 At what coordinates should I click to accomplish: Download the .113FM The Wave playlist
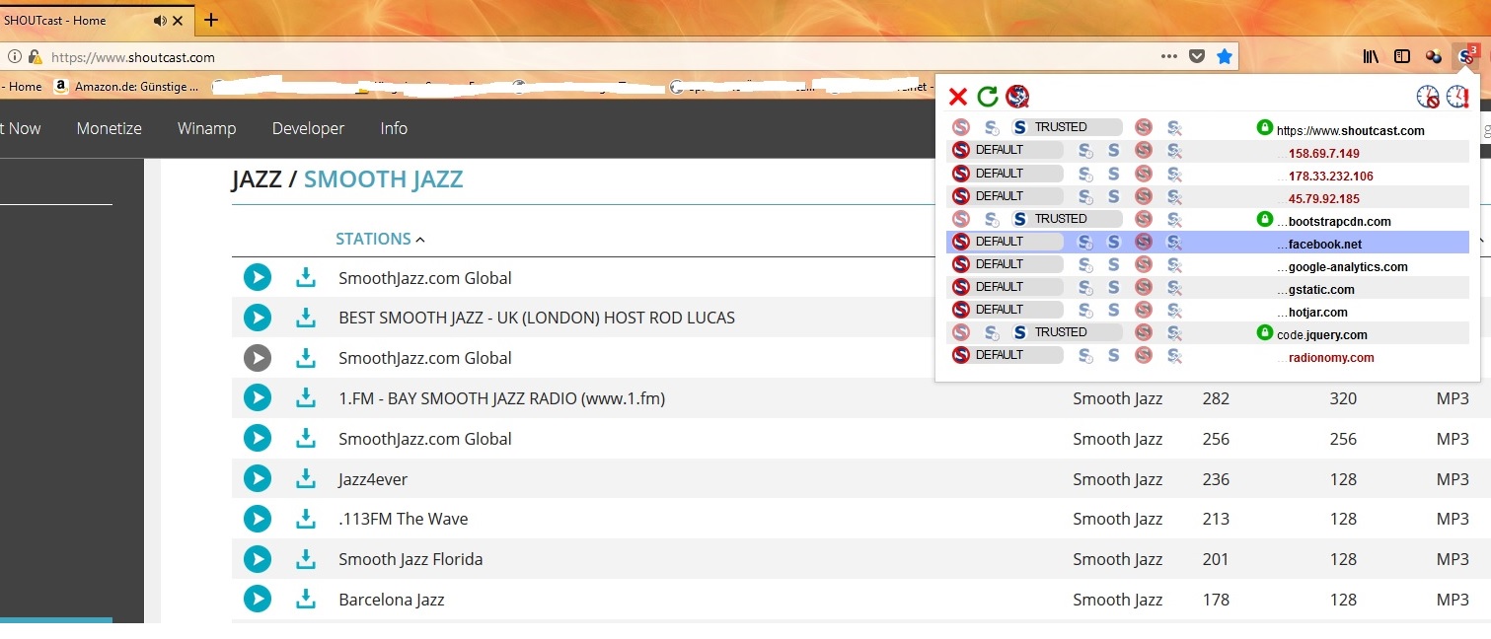coord(306,519)
